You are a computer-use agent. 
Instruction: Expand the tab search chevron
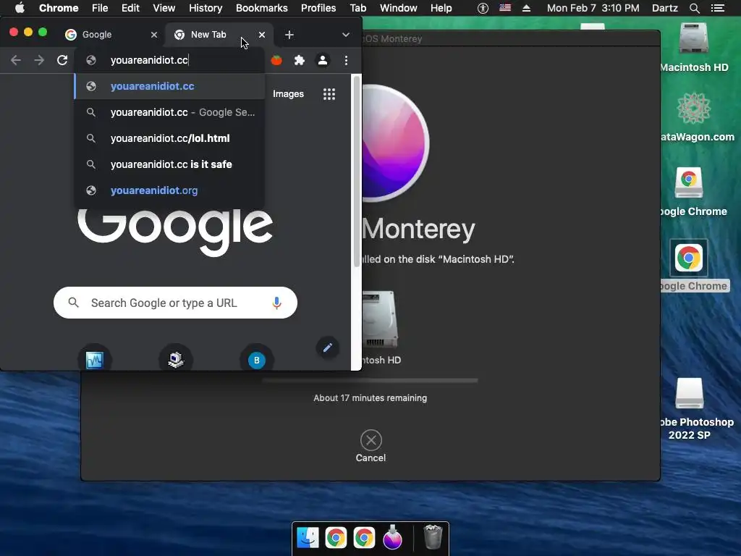click(x=346, y=35)
